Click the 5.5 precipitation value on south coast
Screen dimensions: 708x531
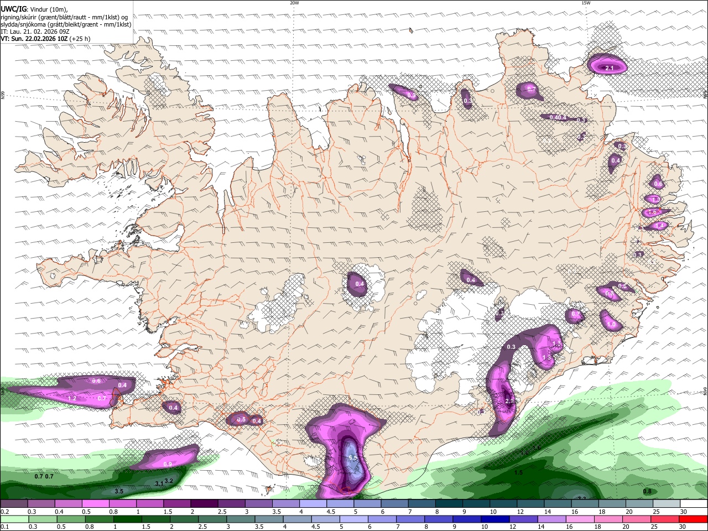pos(353,458)
